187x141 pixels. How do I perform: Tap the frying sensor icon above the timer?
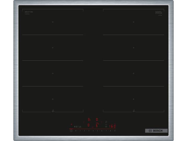106,122
